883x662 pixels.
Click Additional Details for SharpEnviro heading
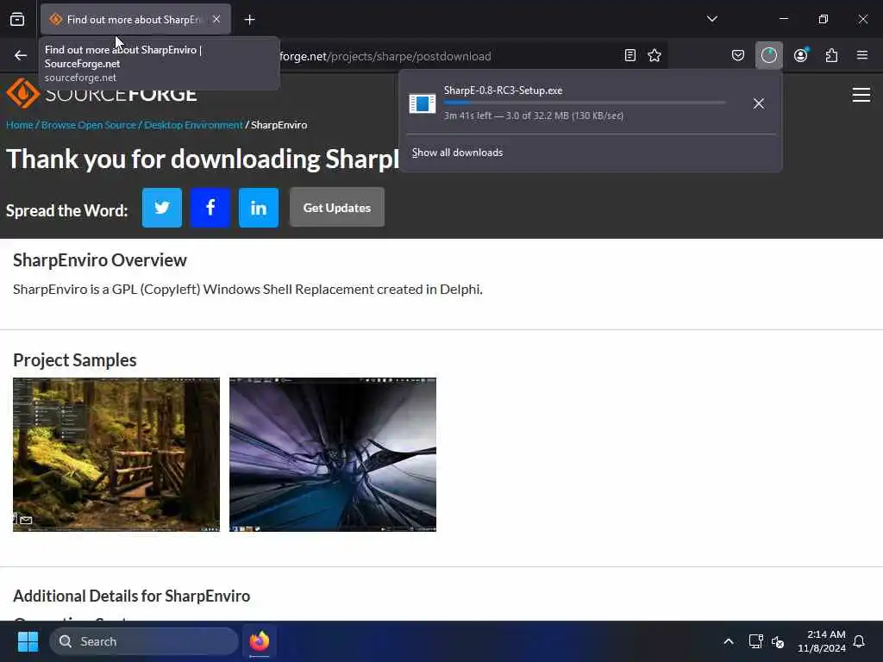pos(131,596)
